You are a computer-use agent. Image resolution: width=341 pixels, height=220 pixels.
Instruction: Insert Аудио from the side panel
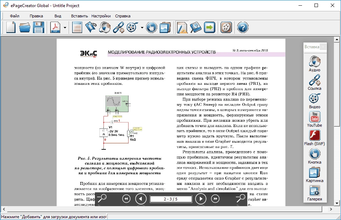click(314, 64)
